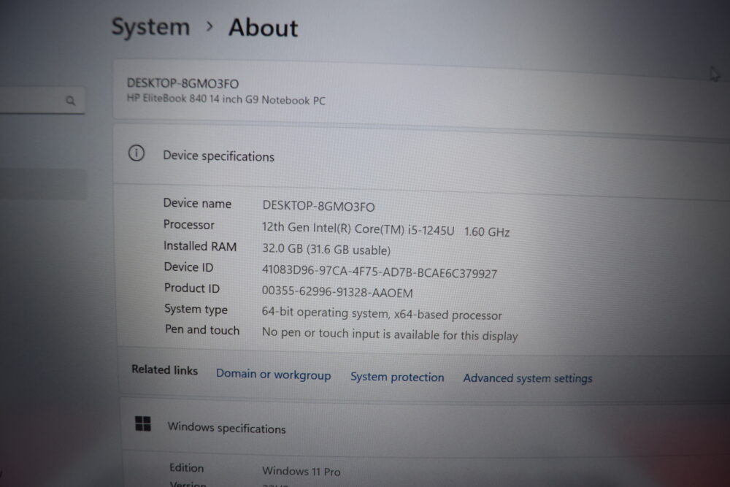Select the 64-bit operating system value

click(382, 313)
